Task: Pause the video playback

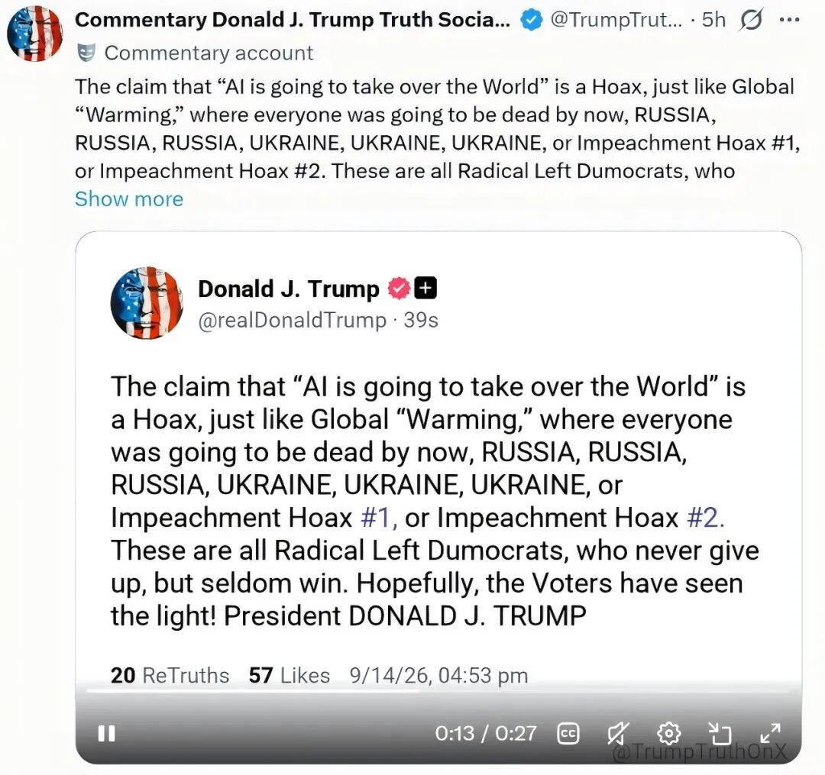Action: [x=107, y=733]
